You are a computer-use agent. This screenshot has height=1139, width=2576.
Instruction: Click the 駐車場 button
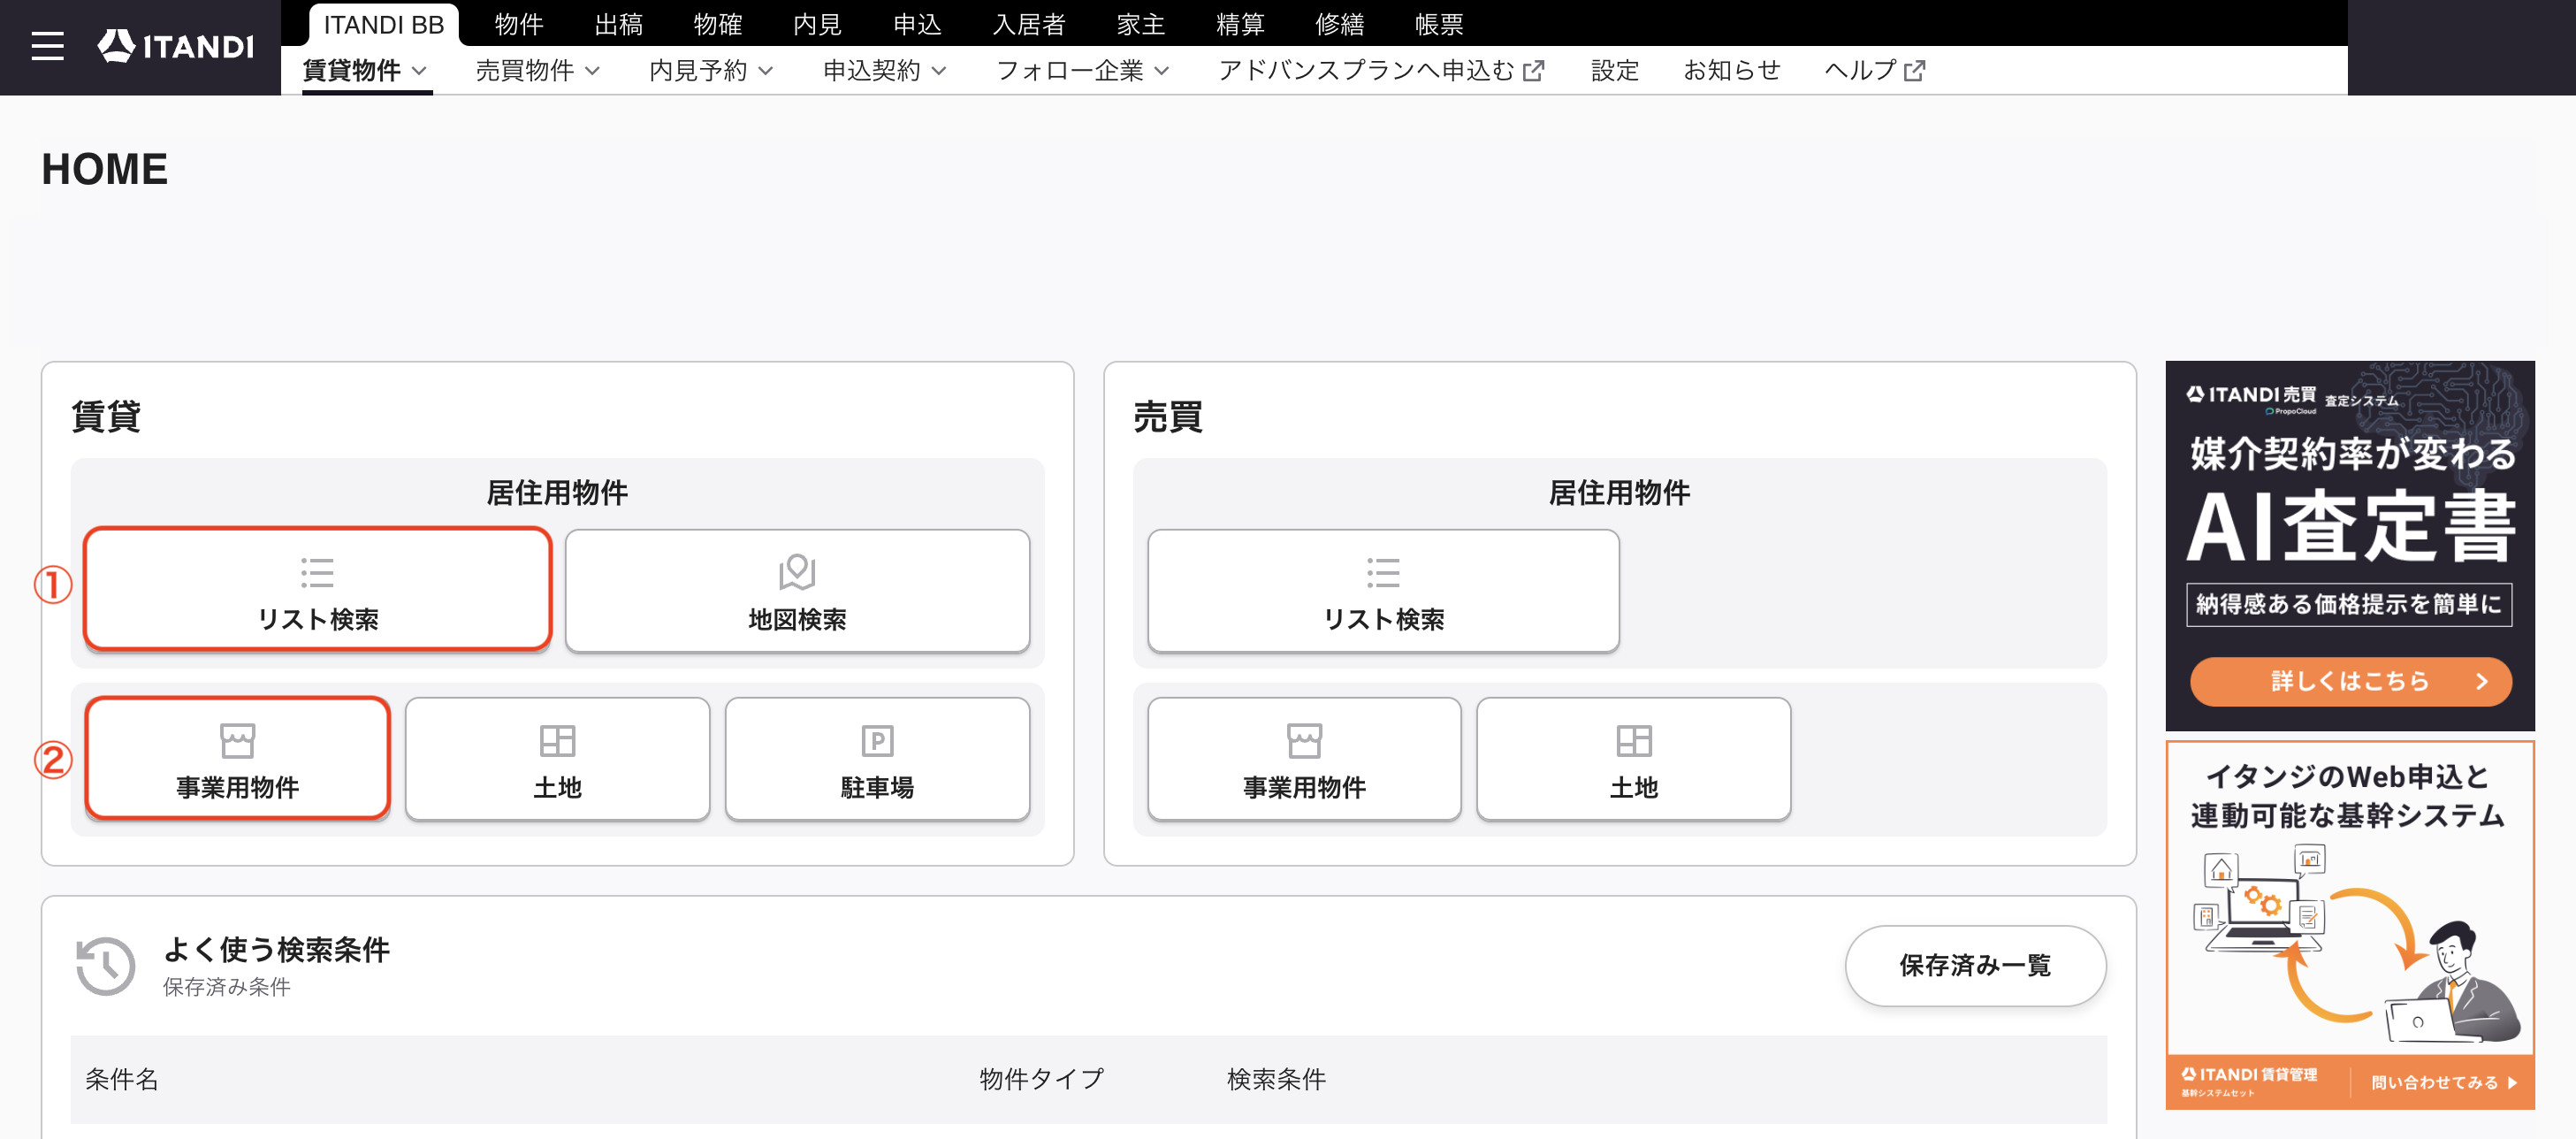click(x=877, y=758)
